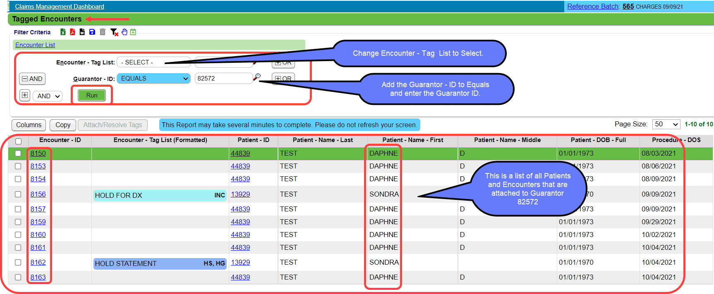714x294 pixels.
Task: Open the Columns chooser
Action: (29, 125)
